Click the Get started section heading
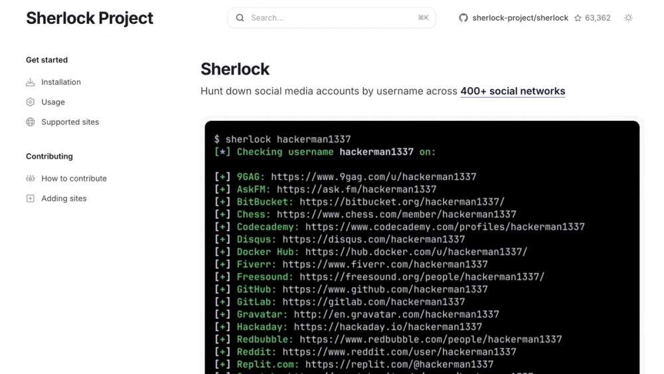The height and width of the screenshot is (374, 664). [46, 60]
